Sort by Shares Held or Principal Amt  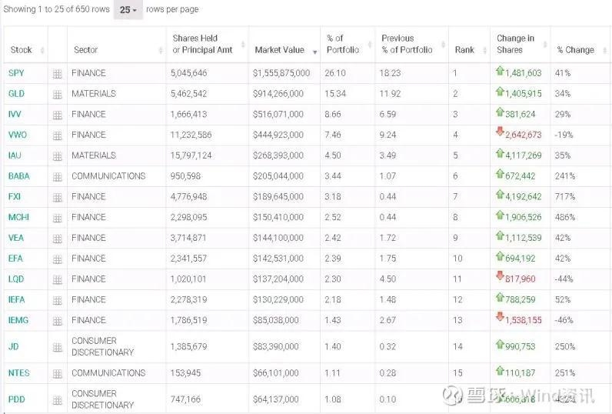point(208,45)
